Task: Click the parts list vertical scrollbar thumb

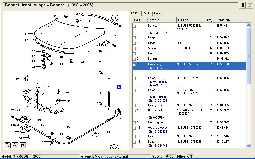Action: click(248, 56)
